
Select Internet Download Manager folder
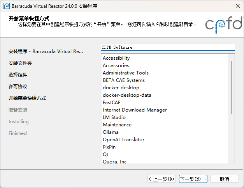pos(135,110)
